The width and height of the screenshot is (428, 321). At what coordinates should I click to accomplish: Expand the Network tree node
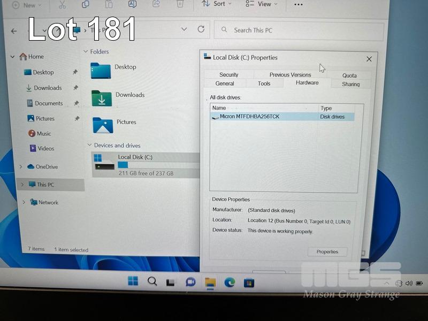24,202
